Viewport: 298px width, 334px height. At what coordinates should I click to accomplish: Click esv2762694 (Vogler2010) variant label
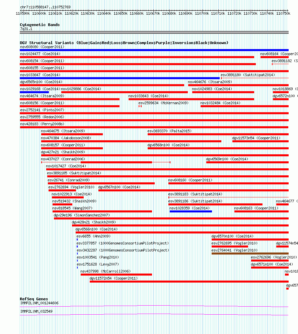point(71,187)
